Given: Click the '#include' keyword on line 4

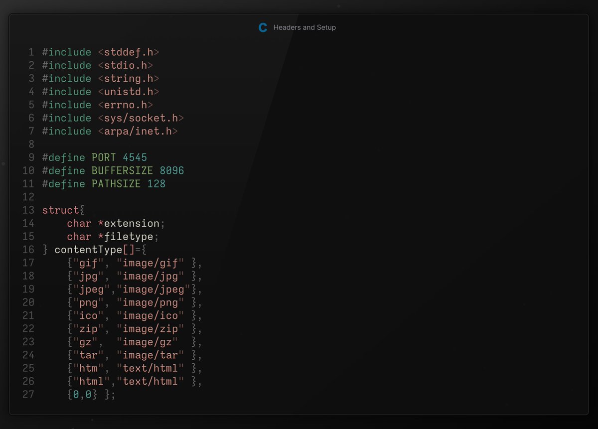Looking at the screenshot, I should click(x=67, y=92).
